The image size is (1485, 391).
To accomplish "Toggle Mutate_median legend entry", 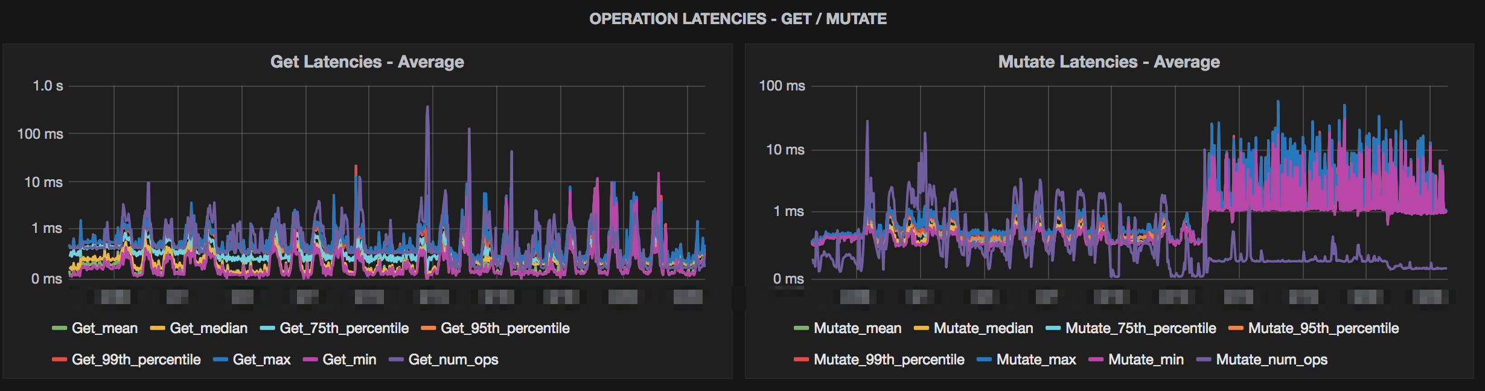I will (983, 328).
